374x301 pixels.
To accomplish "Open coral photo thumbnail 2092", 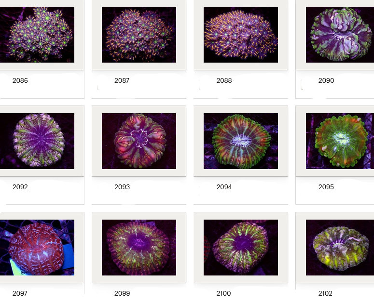I will [37, 141].
